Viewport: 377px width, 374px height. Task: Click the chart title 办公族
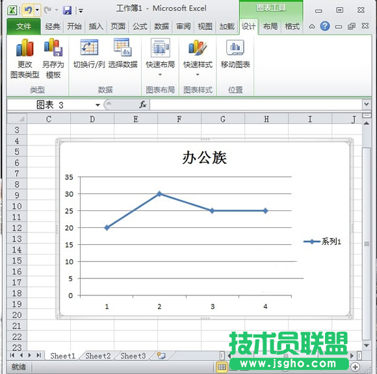pos(204,158)
